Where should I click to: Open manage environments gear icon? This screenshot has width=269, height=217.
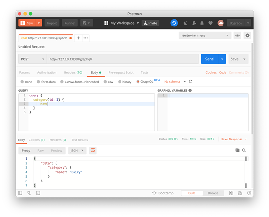coord(247,35)
